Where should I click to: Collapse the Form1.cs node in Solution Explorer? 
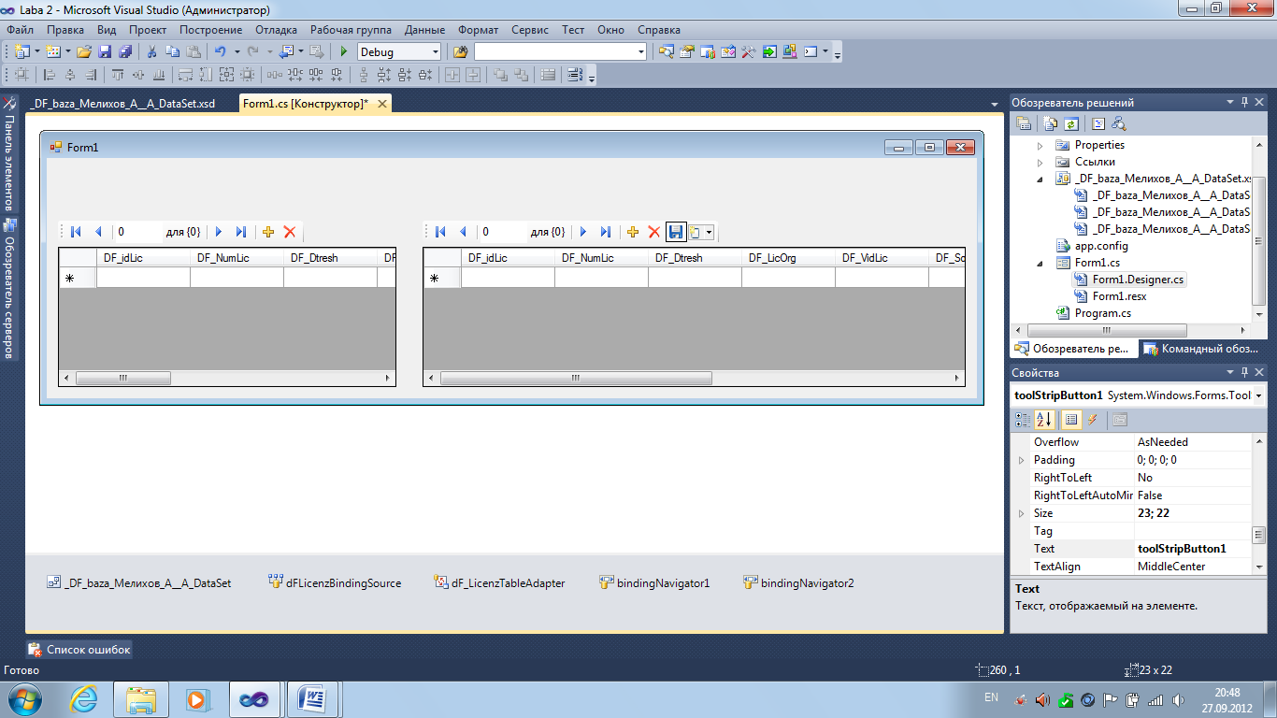(x=1040, y=264)
